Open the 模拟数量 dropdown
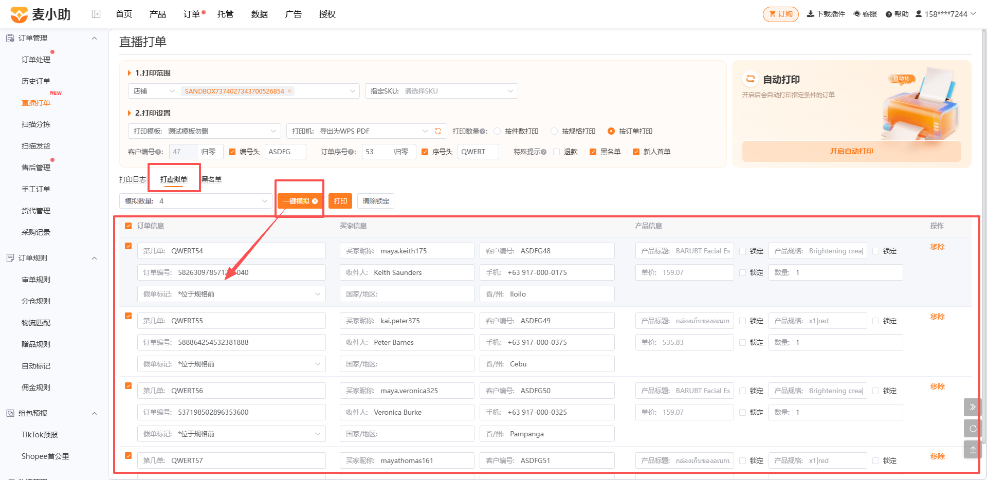 click(x=195, y=201)
